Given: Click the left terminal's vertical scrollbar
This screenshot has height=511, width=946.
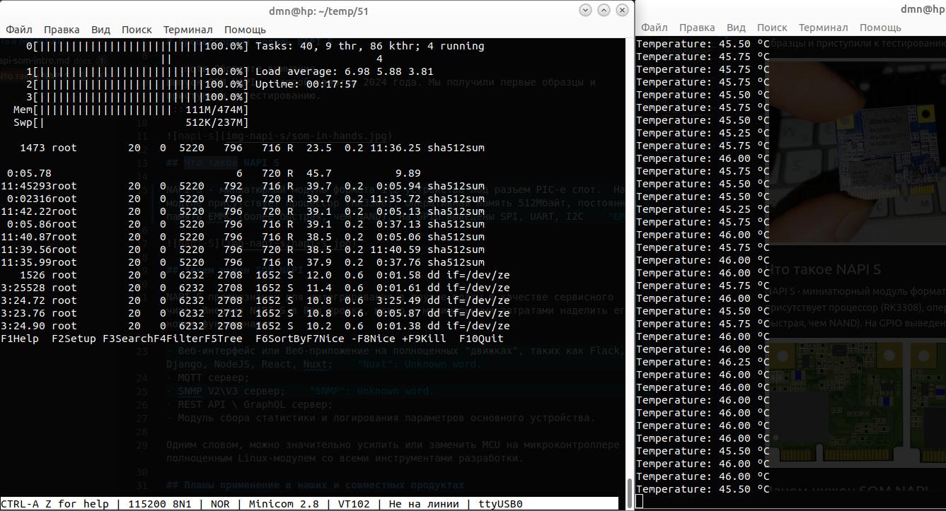Looking at the screenshot, I should click(x=629, y=489).
